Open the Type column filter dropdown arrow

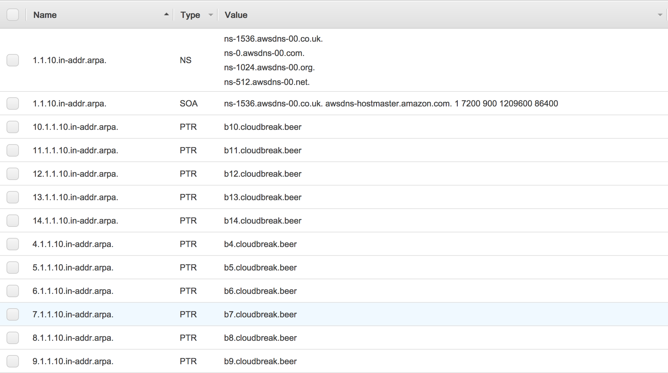(211, 15)
